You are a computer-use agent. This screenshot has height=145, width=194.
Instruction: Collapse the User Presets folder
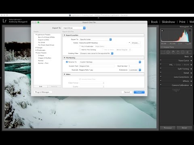click(x=36, y=53)
